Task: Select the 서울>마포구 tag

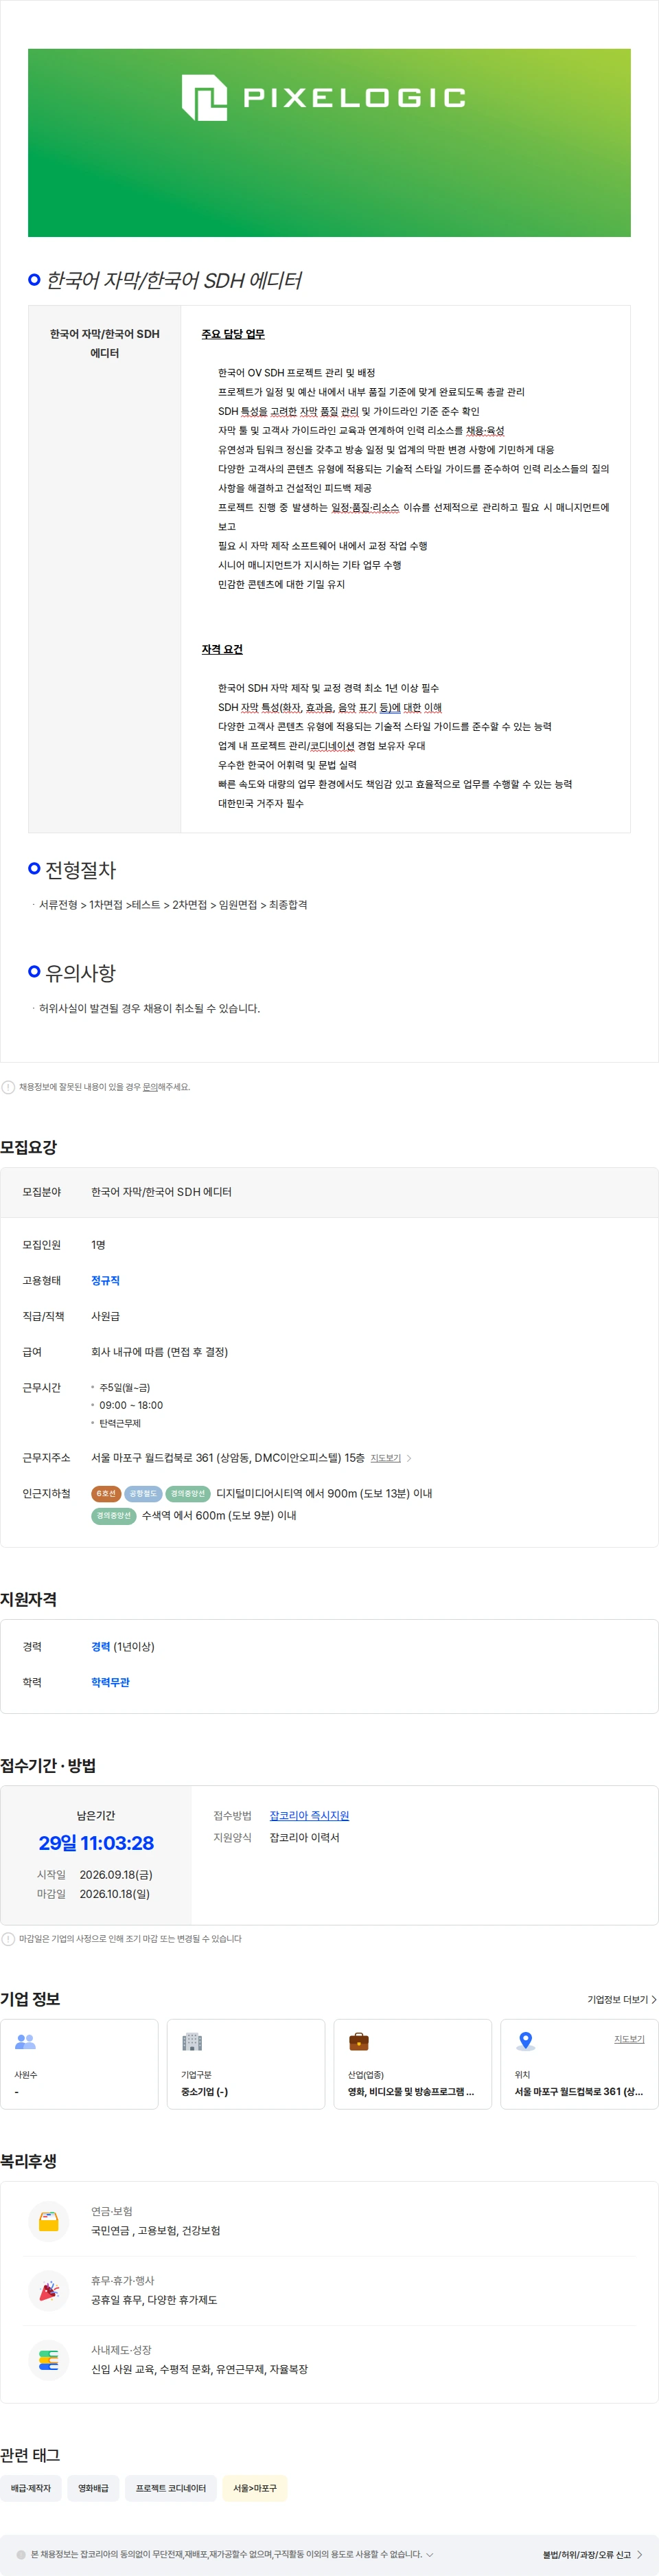Action: [x=255, y=2488]
